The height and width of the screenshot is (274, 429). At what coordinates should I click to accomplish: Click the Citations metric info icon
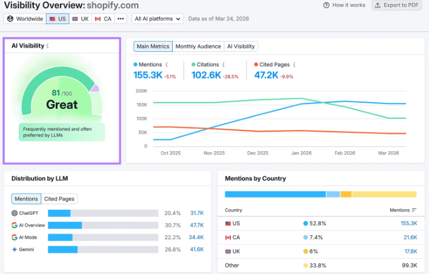coord(223,65)
